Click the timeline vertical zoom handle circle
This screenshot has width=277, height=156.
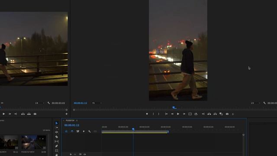point(243,135)
